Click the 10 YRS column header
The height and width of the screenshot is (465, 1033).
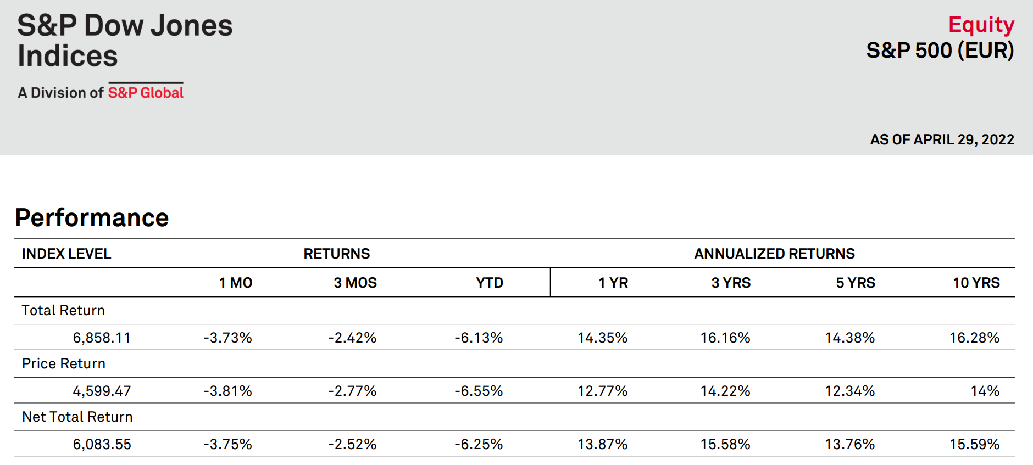pyautogui.click(x=976, y=283)
